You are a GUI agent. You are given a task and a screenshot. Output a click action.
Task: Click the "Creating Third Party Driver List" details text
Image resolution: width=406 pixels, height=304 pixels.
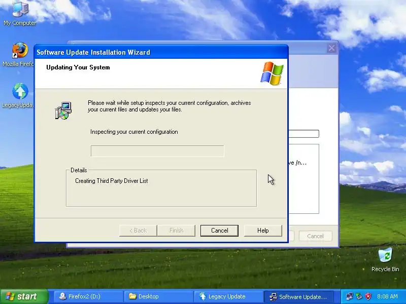111,181
